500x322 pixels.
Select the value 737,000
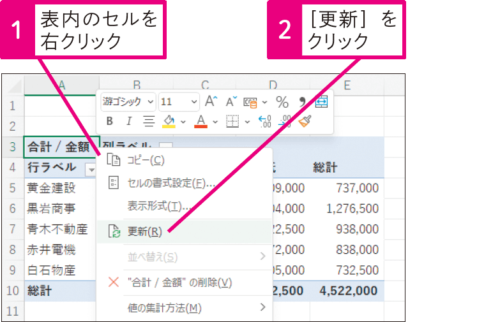(x=357, y=188)
